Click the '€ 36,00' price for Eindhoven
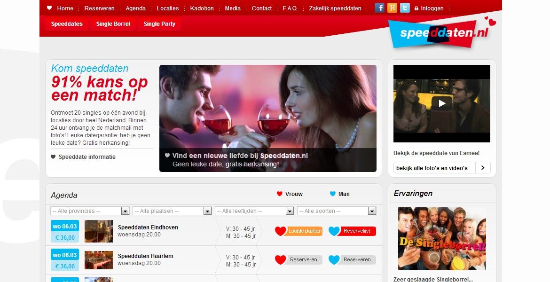 (65, 237)
